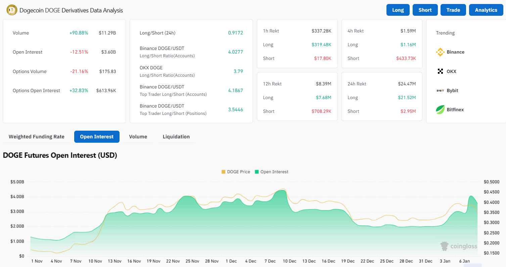Viewport: 506px width, 267px height.
Task: Switch to the Volume chart tab
Action: click(138, 137)
